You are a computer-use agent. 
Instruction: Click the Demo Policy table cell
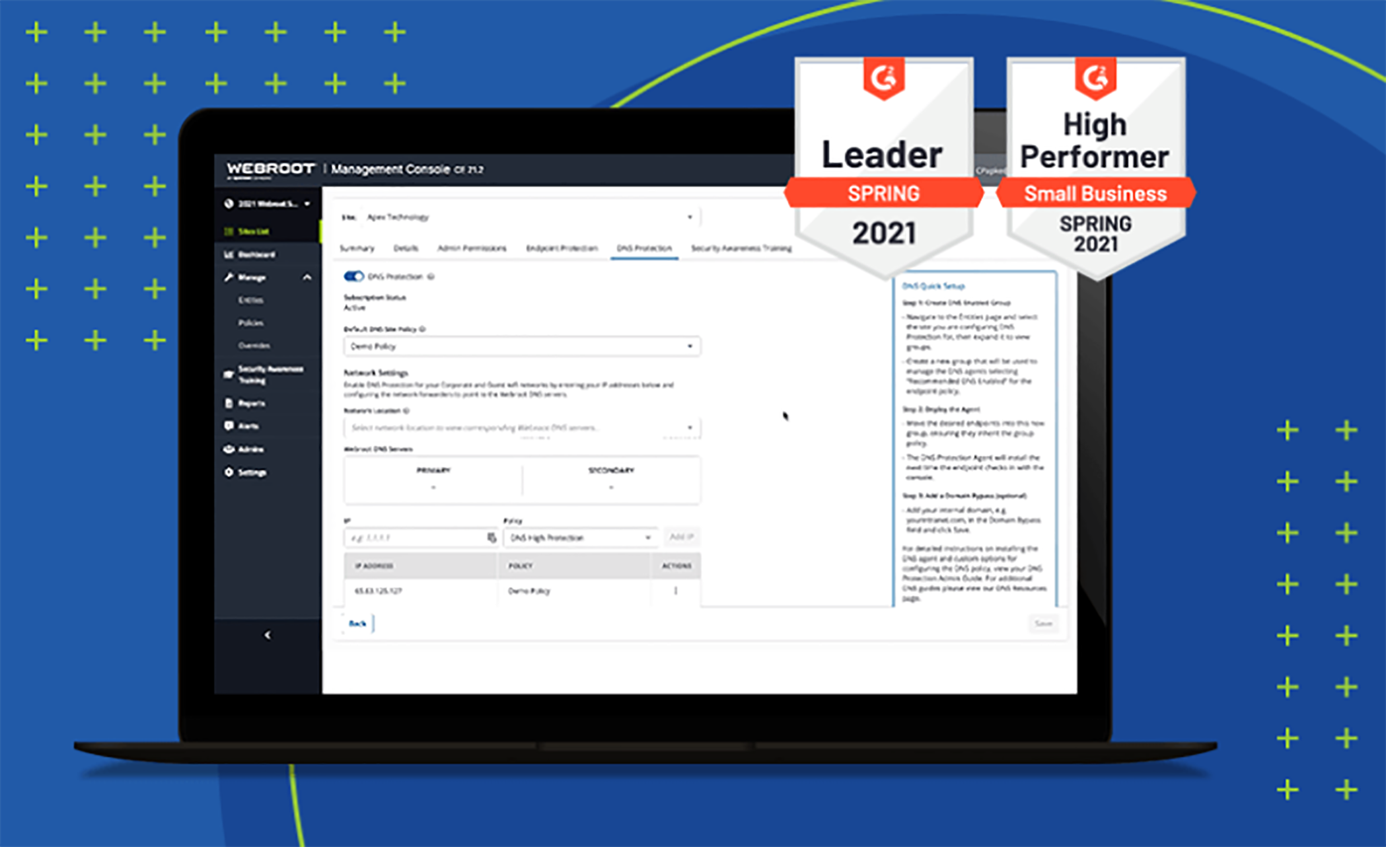click(x=529, y=591)
